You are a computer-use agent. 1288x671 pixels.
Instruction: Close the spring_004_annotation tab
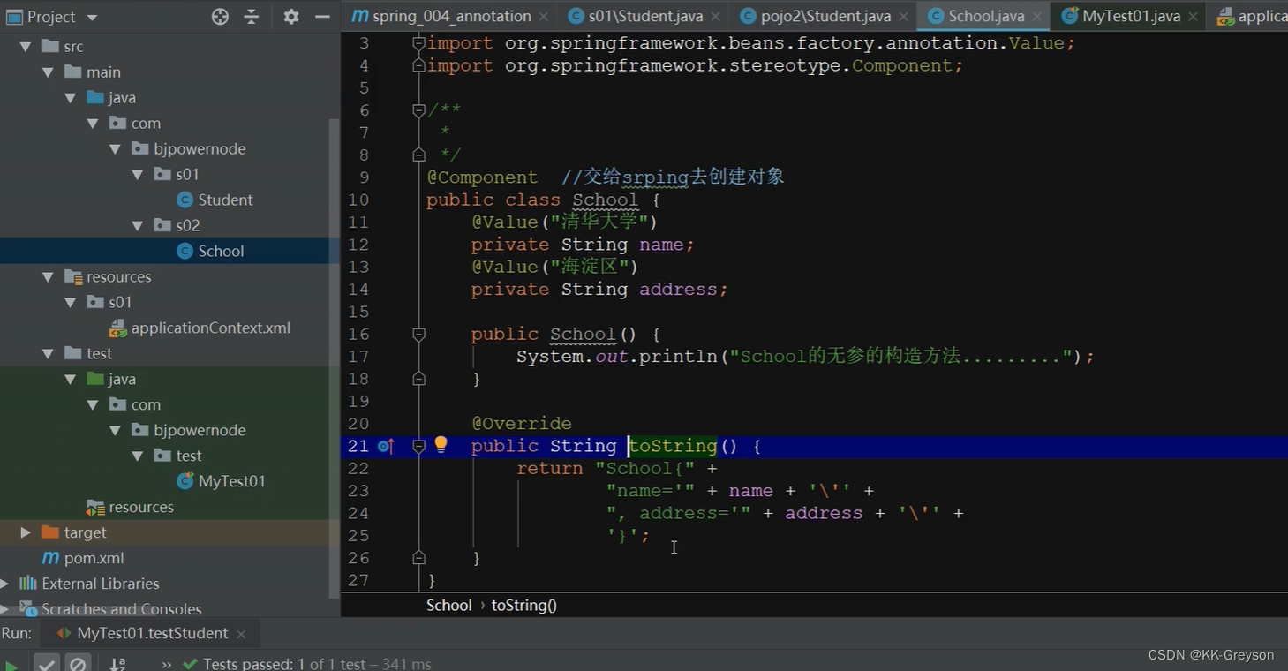tap(544, 17)
